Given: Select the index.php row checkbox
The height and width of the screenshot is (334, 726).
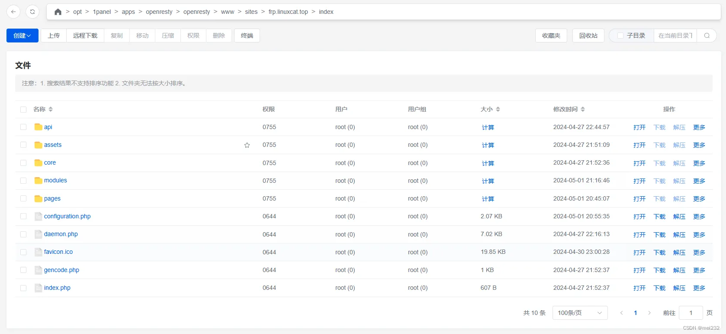Looking at the screenshot, I should click(23, 288).
